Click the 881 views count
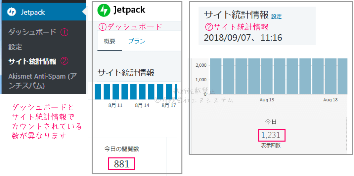Image resolution: width=354 pixels, height=176 pixels. point(122,164)
